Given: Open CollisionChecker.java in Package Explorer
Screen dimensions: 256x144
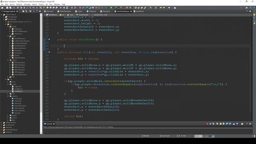Looking at the screenshot, I should point(22,41).
